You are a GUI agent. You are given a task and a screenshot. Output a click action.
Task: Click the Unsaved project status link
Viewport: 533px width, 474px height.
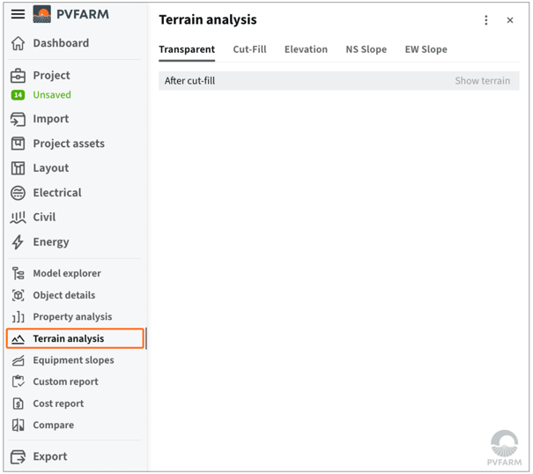coord(52,95)
